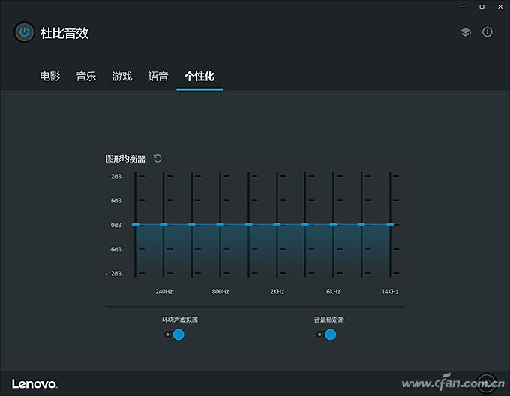
Task: Click the 240Hz frequency label
Action: tap(164, 291)
